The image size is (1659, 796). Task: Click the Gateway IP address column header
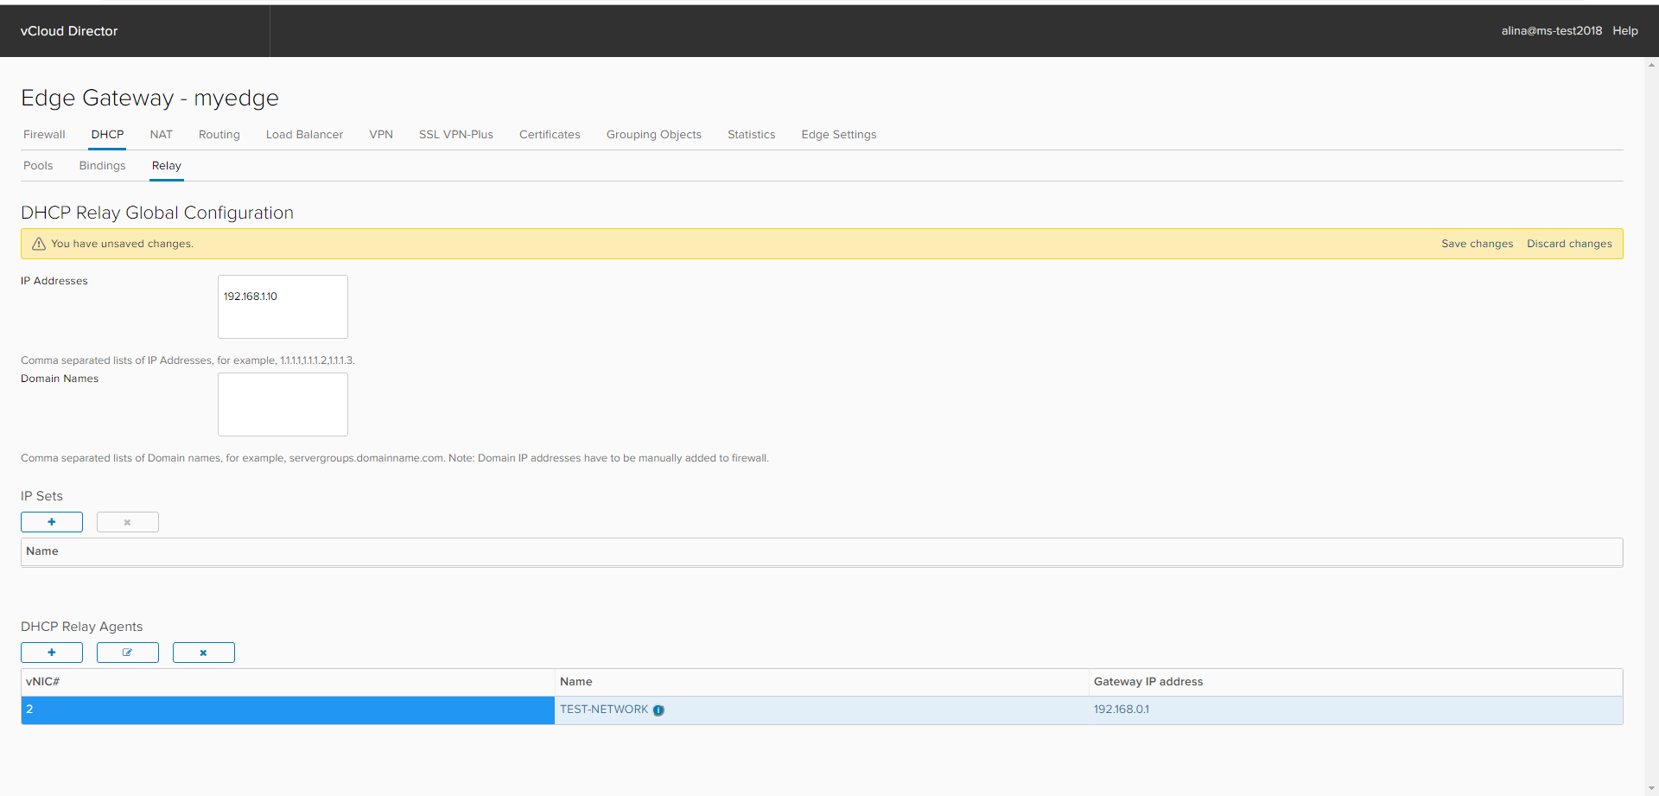(x=1355, y=682)
